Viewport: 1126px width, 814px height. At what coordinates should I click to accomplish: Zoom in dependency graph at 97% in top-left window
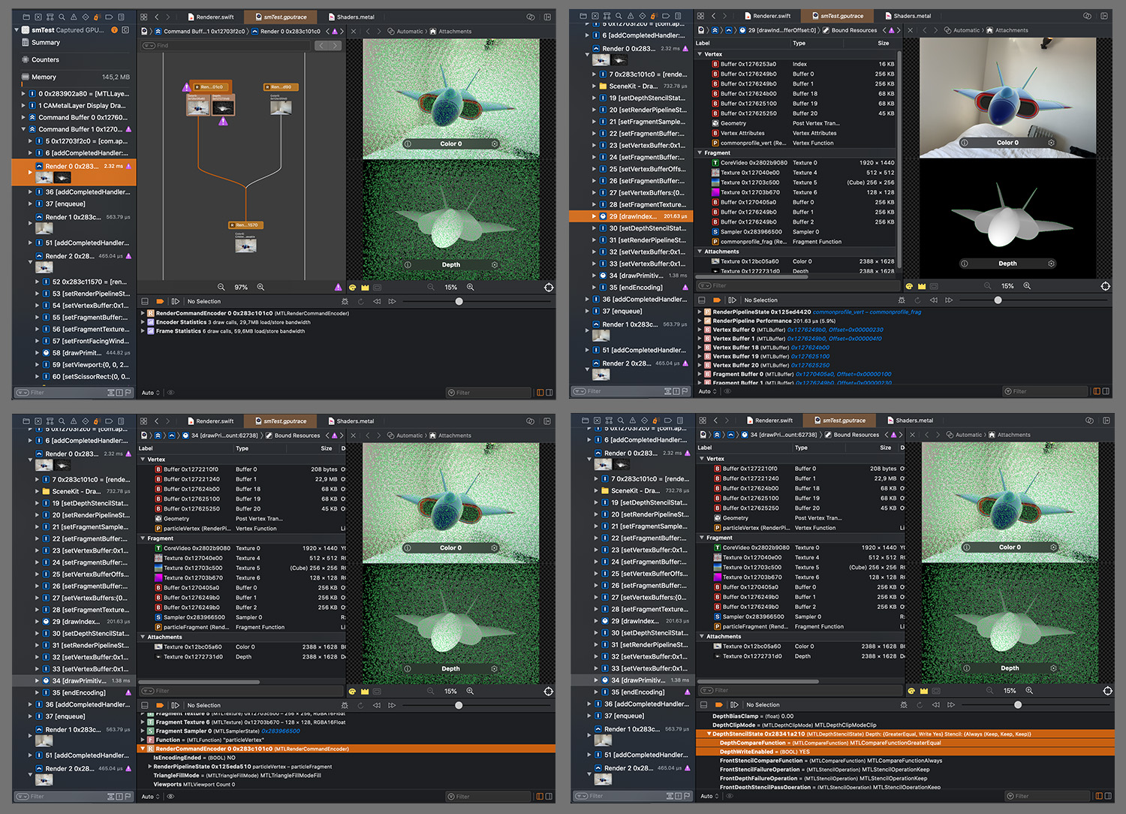click(260, 287)
